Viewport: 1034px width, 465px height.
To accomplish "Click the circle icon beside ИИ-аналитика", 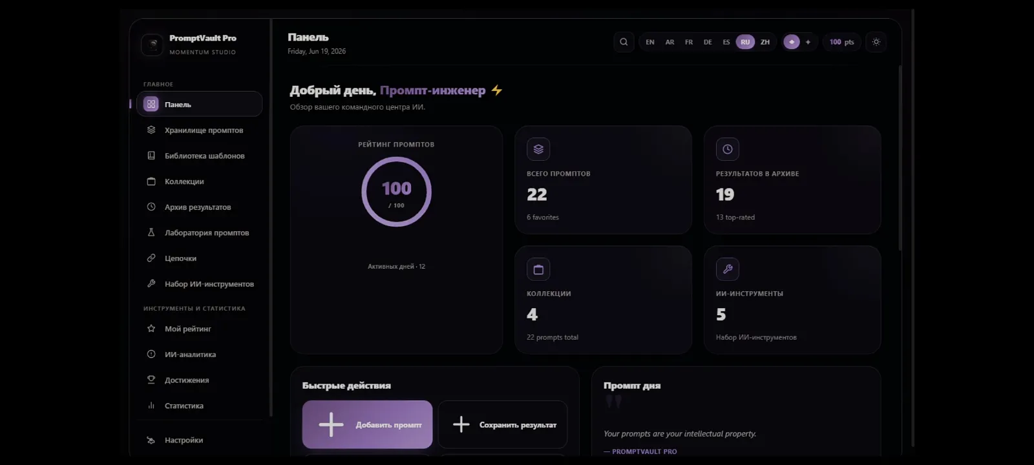I will (x=151, y=355).
